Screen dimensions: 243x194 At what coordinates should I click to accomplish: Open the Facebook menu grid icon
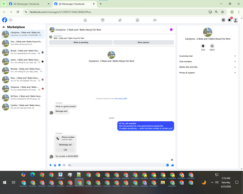point(223,20)
